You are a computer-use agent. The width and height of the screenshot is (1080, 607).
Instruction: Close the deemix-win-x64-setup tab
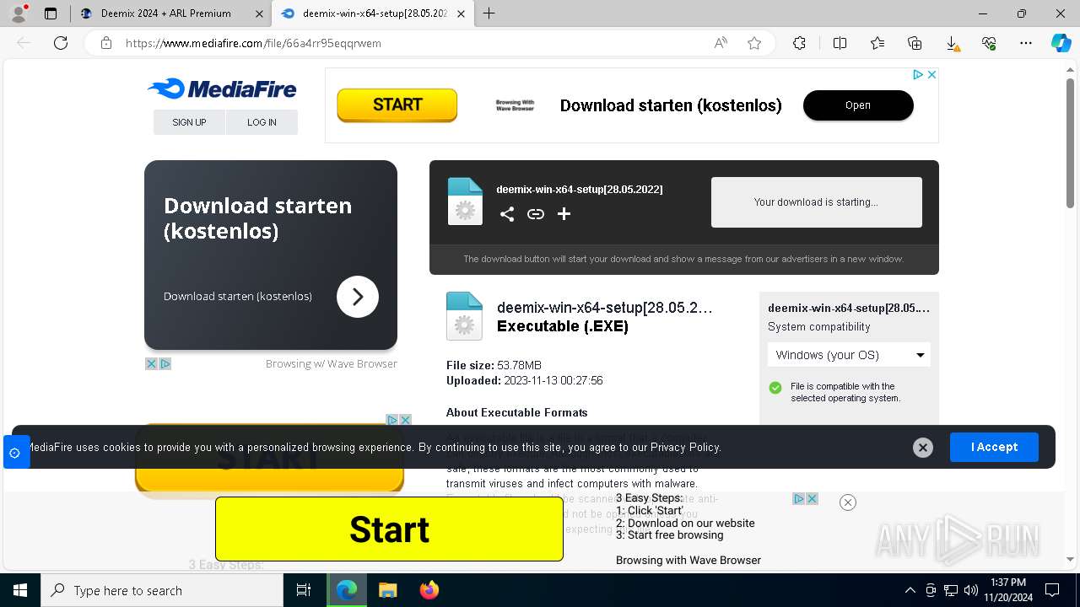click(x=461, y=13)
